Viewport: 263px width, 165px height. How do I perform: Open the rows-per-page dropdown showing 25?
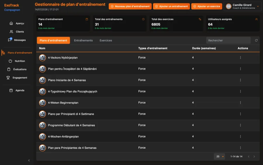(x=219, y=157)
